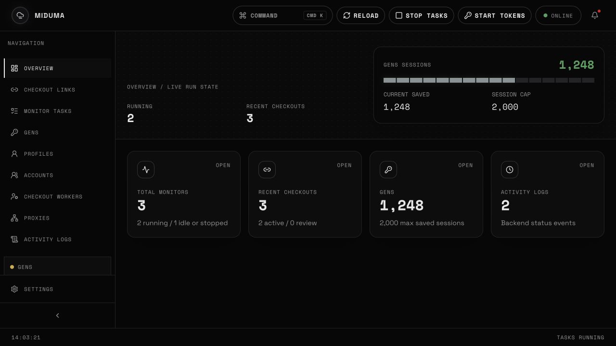Focus the Command search field
The height and width of the screenshot is (346, 616).
pos(282,15)
